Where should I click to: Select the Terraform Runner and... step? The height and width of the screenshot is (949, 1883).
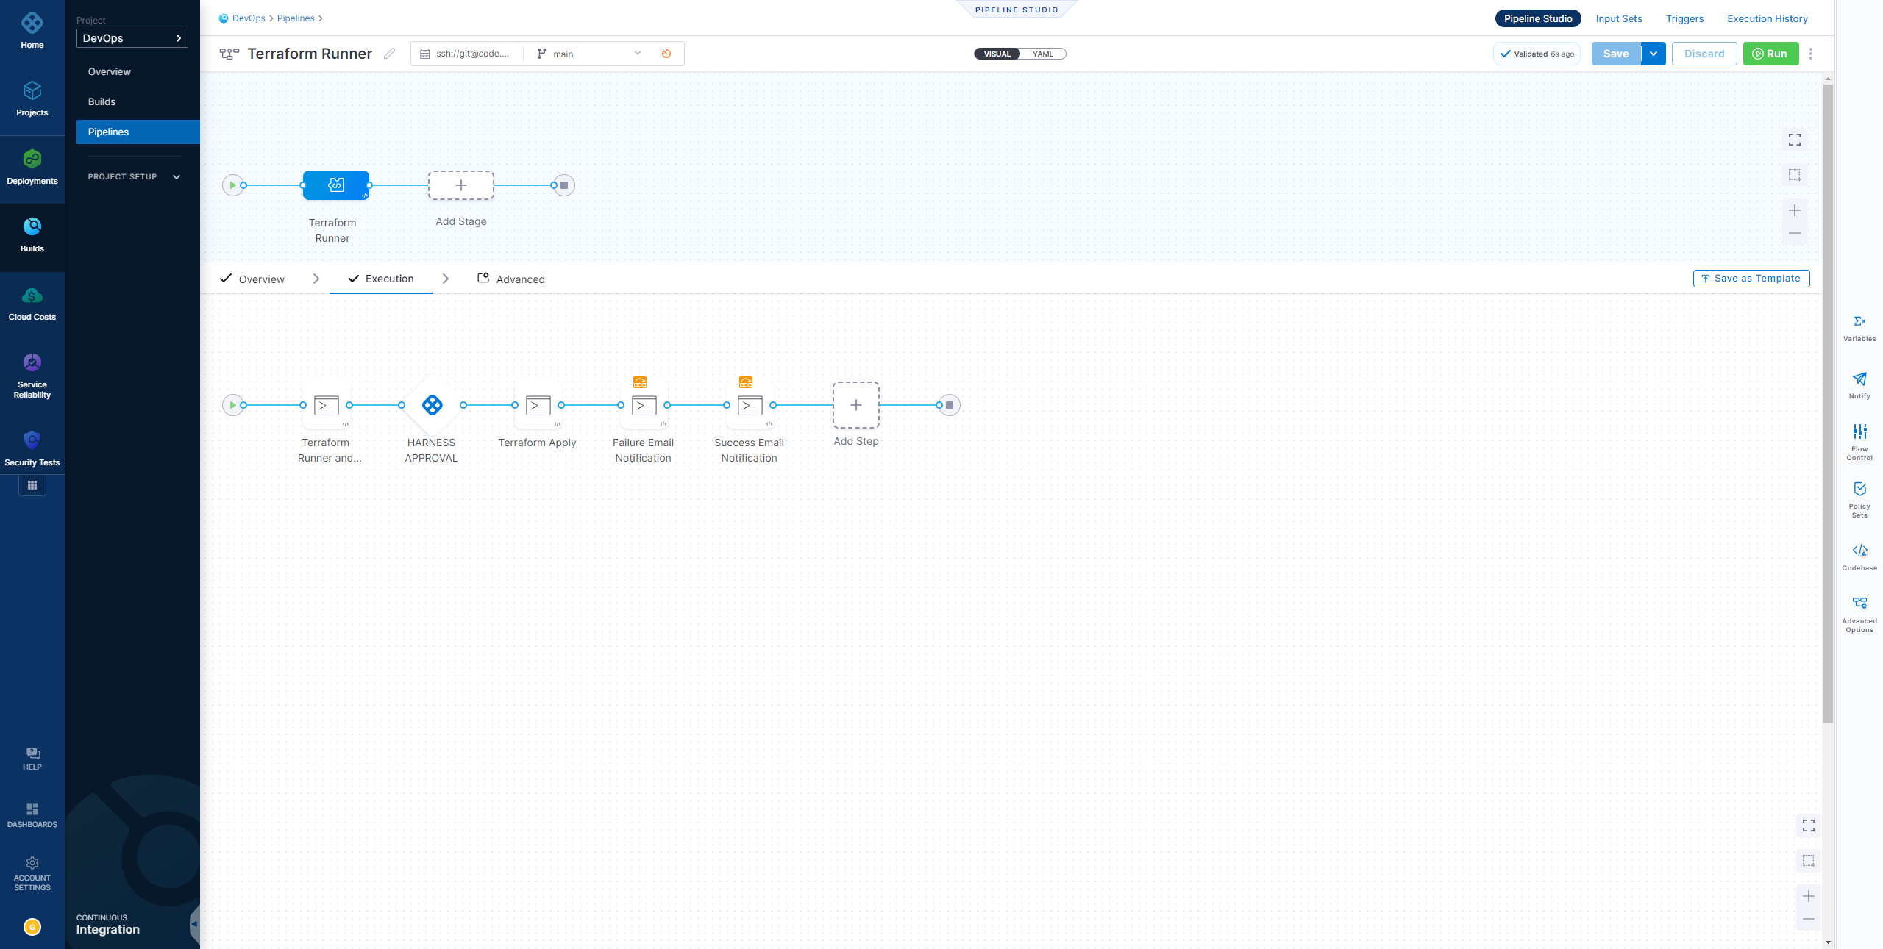point(326,405)
